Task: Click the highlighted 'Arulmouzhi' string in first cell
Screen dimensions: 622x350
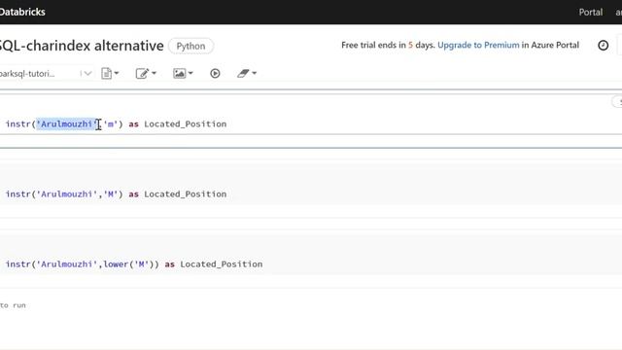Action: 67,124
